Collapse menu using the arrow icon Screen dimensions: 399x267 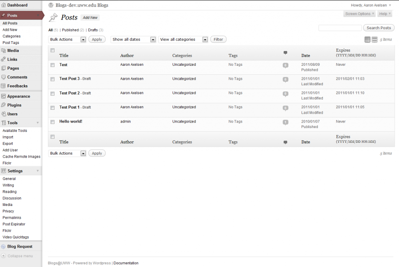(x=4, y=256)
